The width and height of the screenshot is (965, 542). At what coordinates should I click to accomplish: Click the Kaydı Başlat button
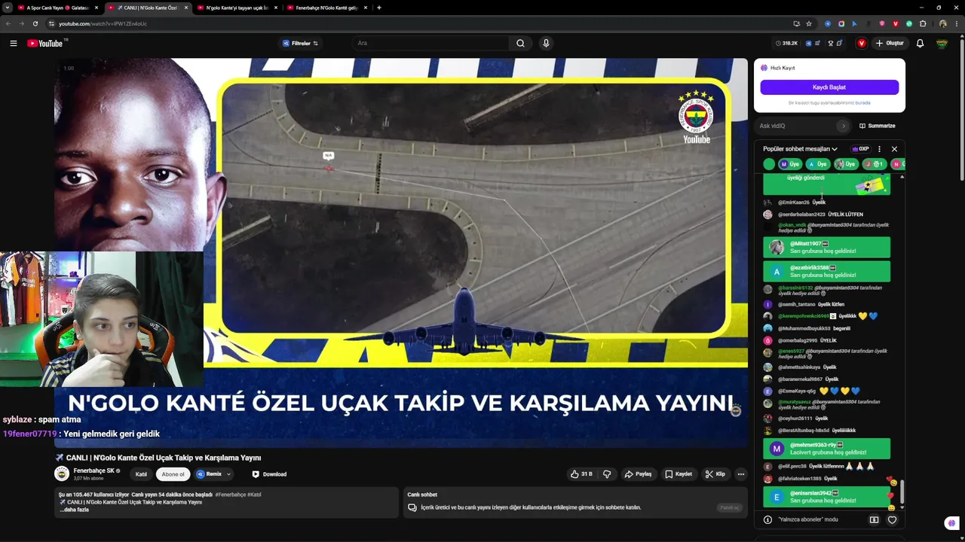pyautogui.click(x=829, y=87)
